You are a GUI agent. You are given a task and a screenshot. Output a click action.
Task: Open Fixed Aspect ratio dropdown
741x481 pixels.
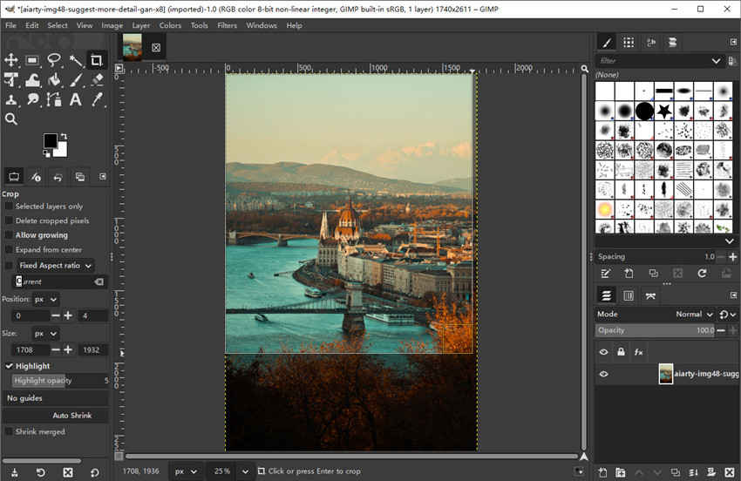56,266
